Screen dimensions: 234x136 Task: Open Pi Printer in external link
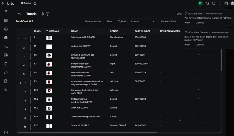pyautogui.click(x=35, y=3)
